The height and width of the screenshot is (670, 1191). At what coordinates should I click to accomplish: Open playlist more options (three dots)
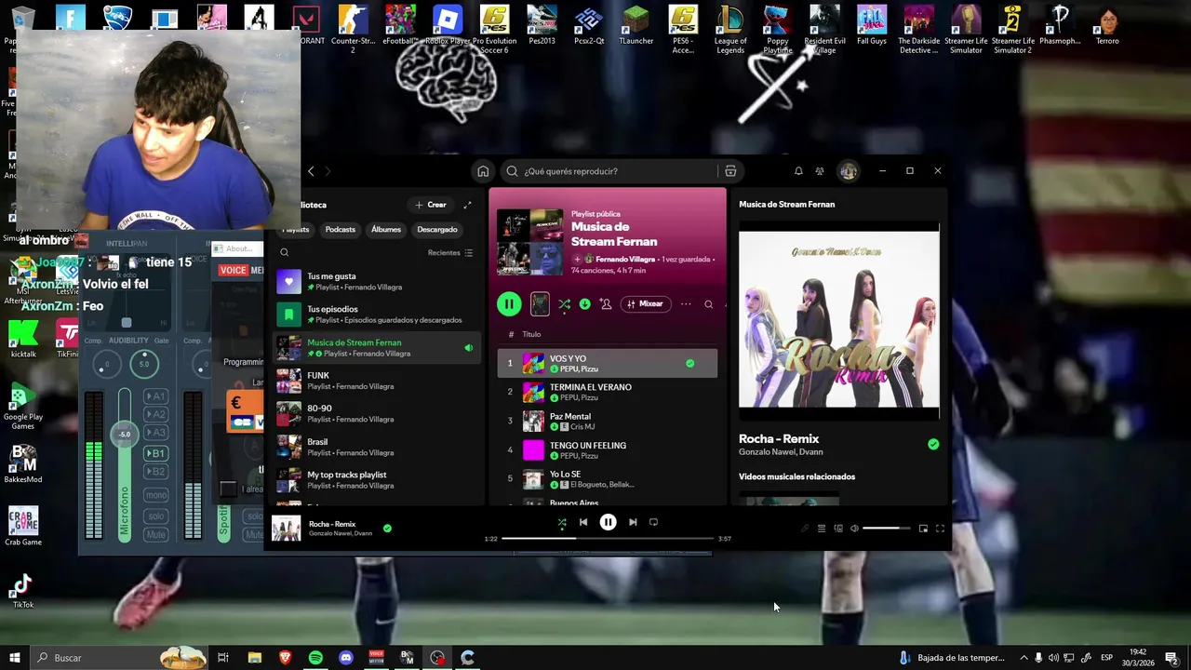click(x=686, y=303)
